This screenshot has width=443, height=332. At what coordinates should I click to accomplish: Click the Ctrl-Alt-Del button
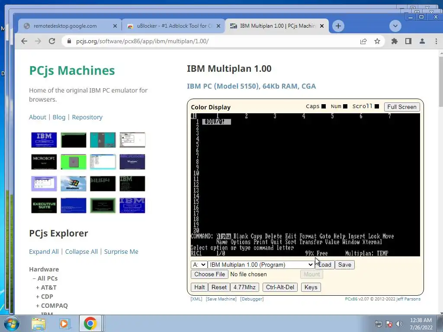(x=280, y=287)
